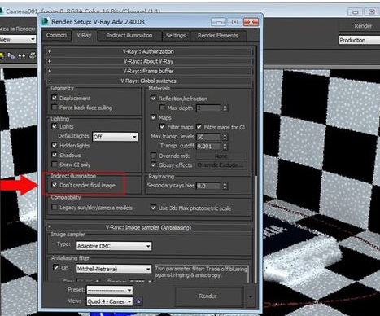
Task: Minimize the Render Setup dialog
Action: tap(218, 22)
